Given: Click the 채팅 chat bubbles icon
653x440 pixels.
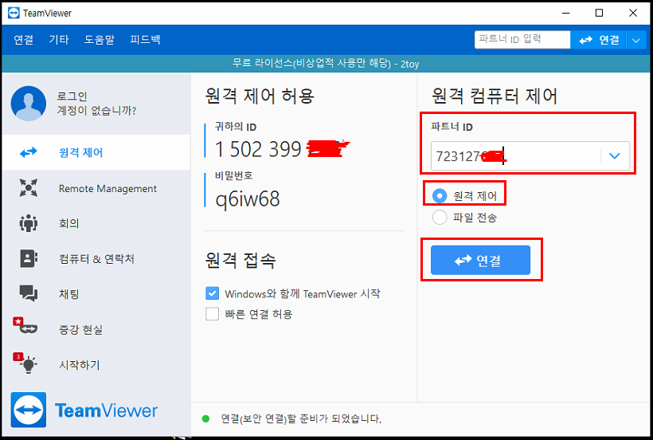Looking at the screenshot, I should coord(29,294).
